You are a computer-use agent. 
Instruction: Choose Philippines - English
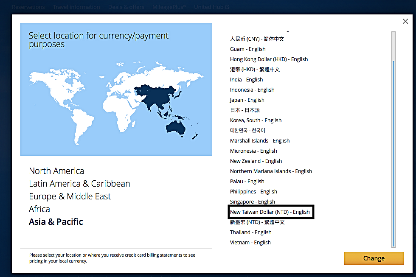click(x=253, y=192)
